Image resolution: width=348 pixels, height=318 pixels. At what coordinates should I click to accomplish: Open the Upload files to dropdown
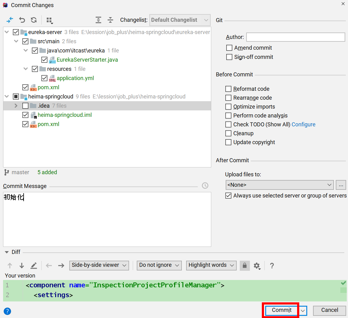[x=279, y=185]
